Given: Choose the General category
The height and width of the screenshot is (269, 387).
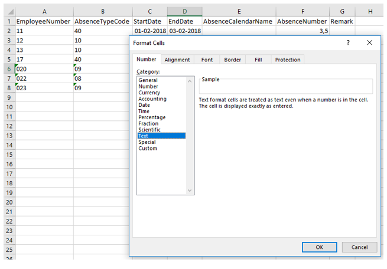Looking at the screenshot, I should click(148, 80).
